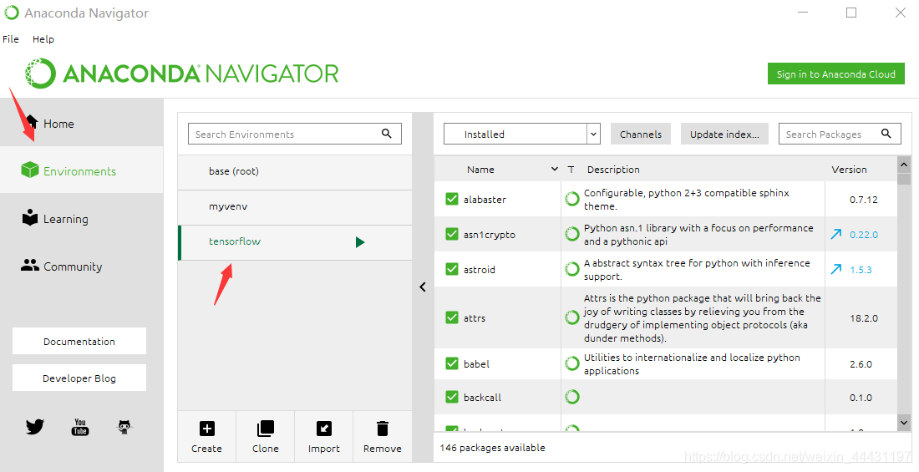Screen dimensions: 919x472
Task: Click the alabaster package name
Action: click(x=485, y=200)
